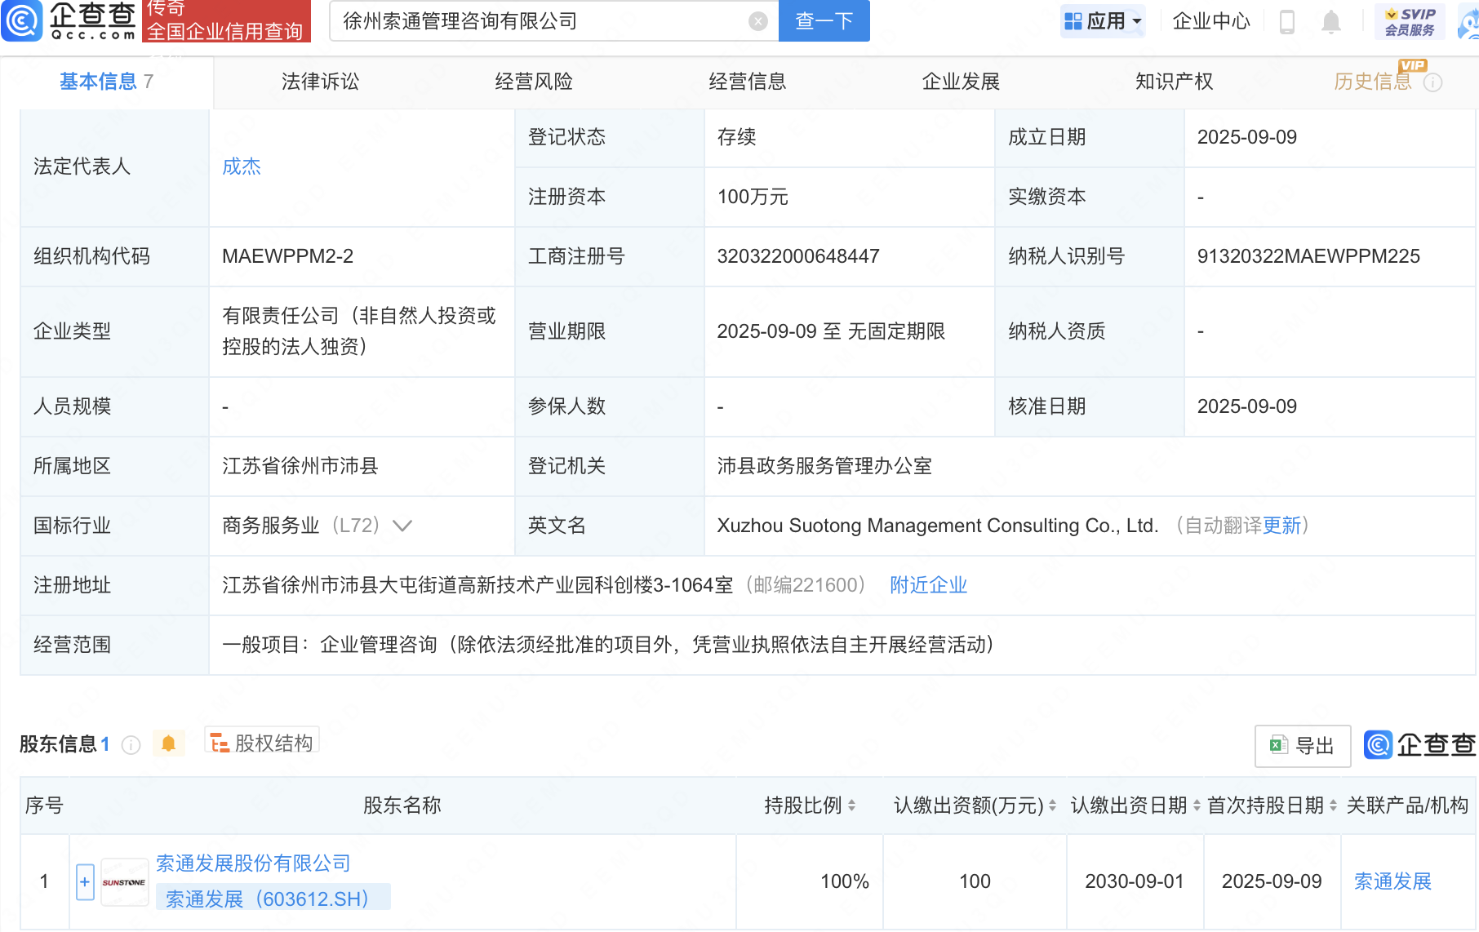Click 更新 link beside English name

click(x=1282, y=526)
